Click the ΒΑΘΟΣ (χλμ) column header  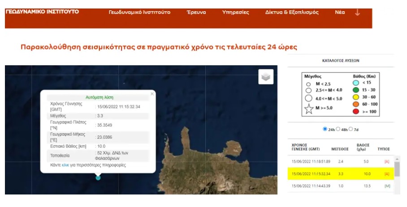coord(363,147)
